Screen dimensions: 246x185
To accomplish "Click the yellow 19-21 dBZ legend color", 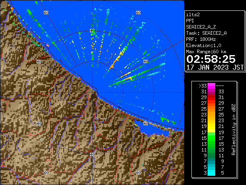I will [x=211, y=126].
